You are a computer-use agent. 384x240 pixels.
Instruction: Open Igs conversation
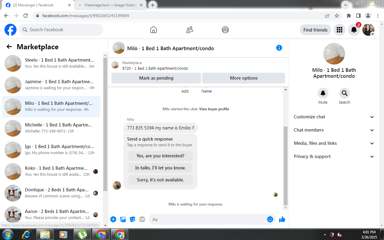51,150
